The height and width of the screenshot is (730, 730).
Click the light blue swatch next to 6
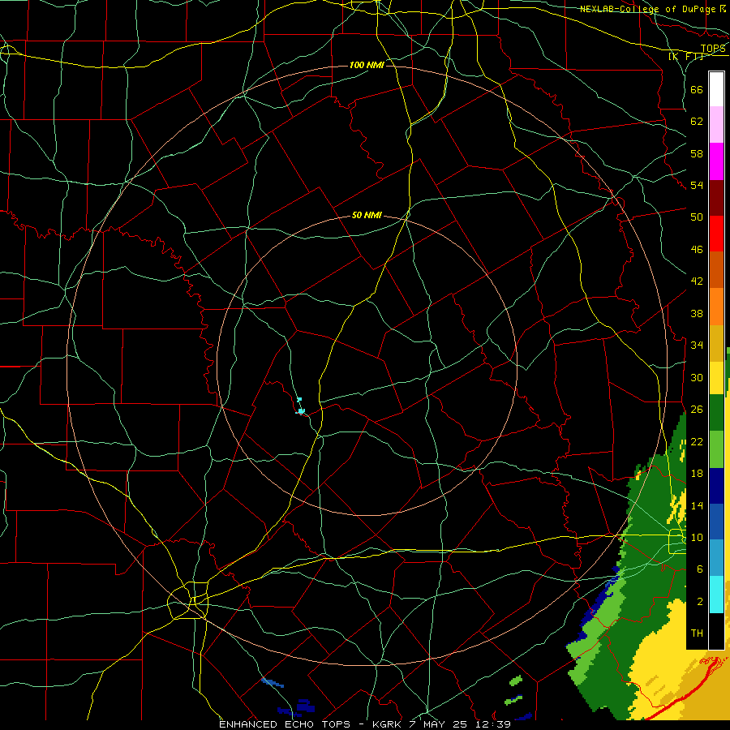[x=716, y=558]
